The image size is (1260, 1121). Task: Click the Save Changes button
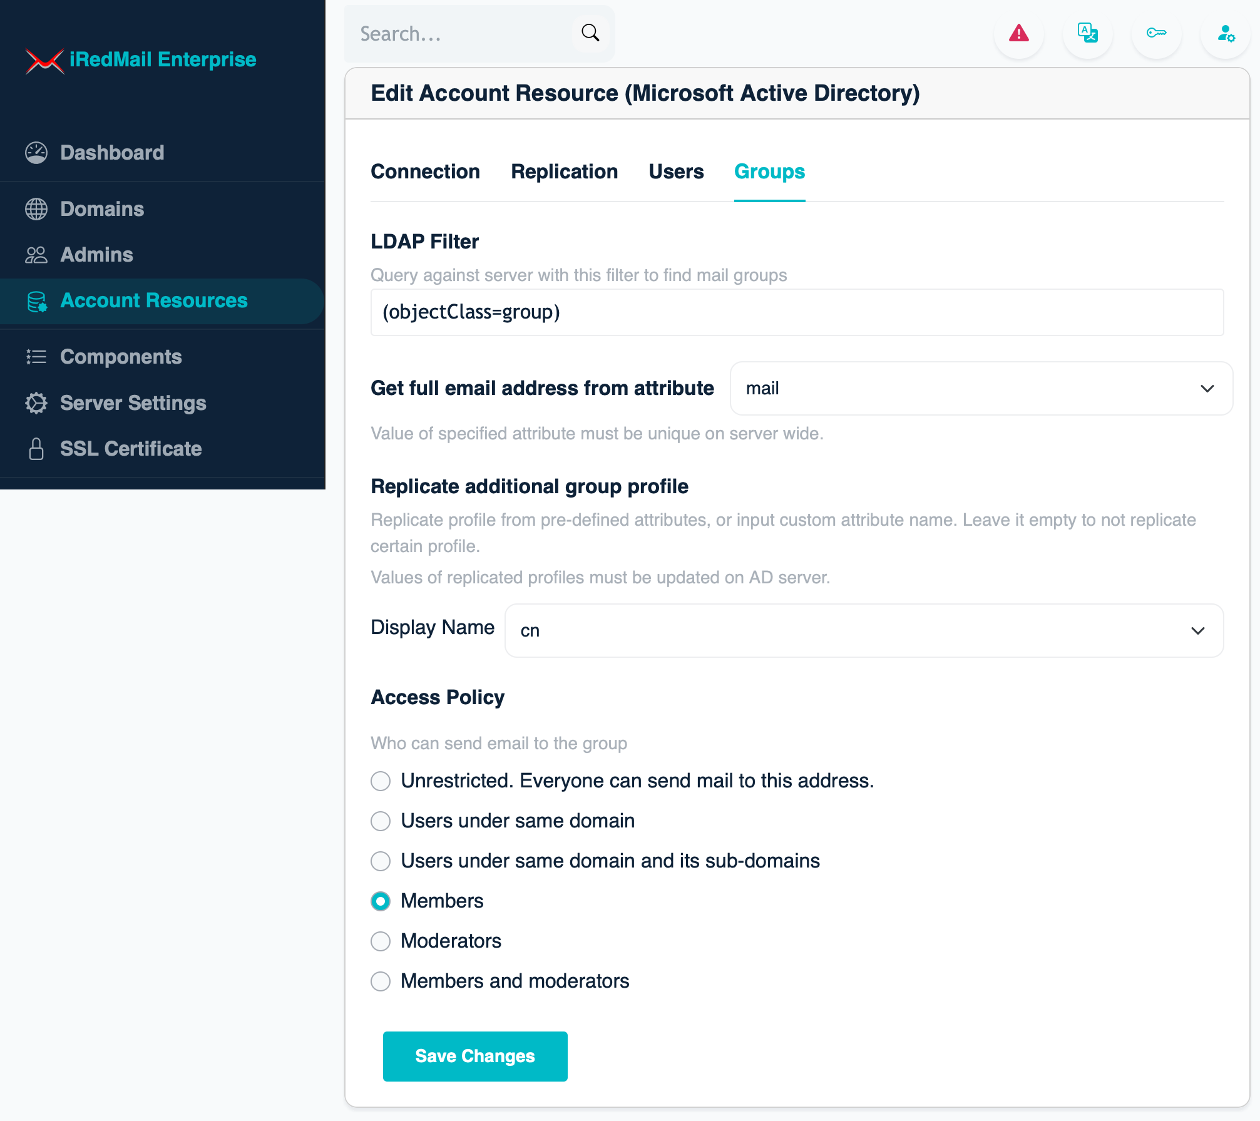(x=475, y=1057)
